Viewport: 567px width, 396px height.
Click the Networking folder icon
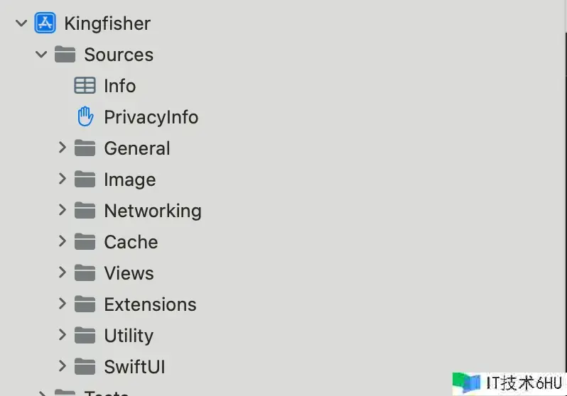pos(85,211)
